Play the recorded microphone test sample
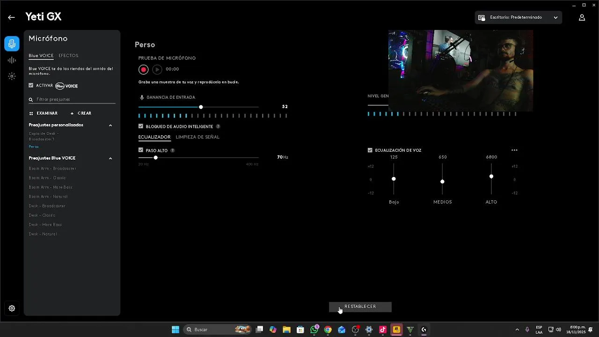 157,69
